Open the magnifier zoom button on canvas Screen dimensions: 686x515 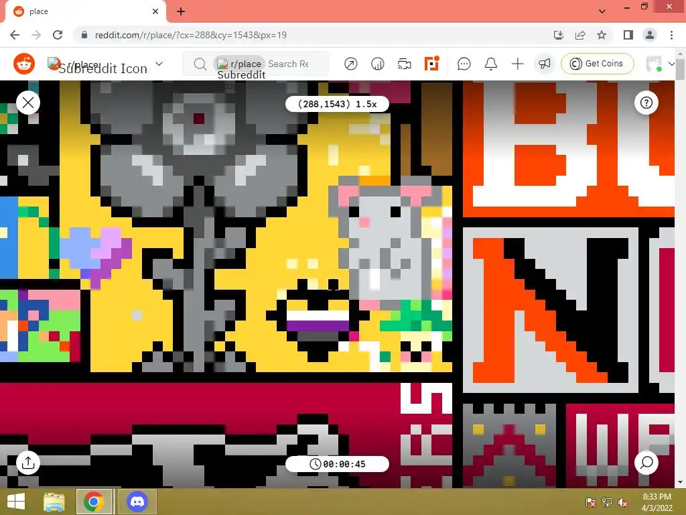(x=646, y=463)
